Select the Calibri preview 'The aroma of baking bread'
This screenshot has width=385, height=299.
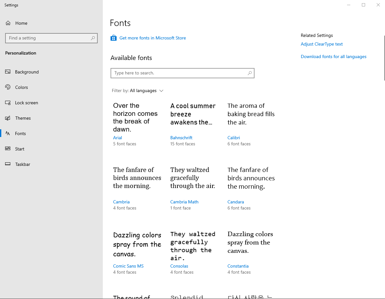click(251, 114)
